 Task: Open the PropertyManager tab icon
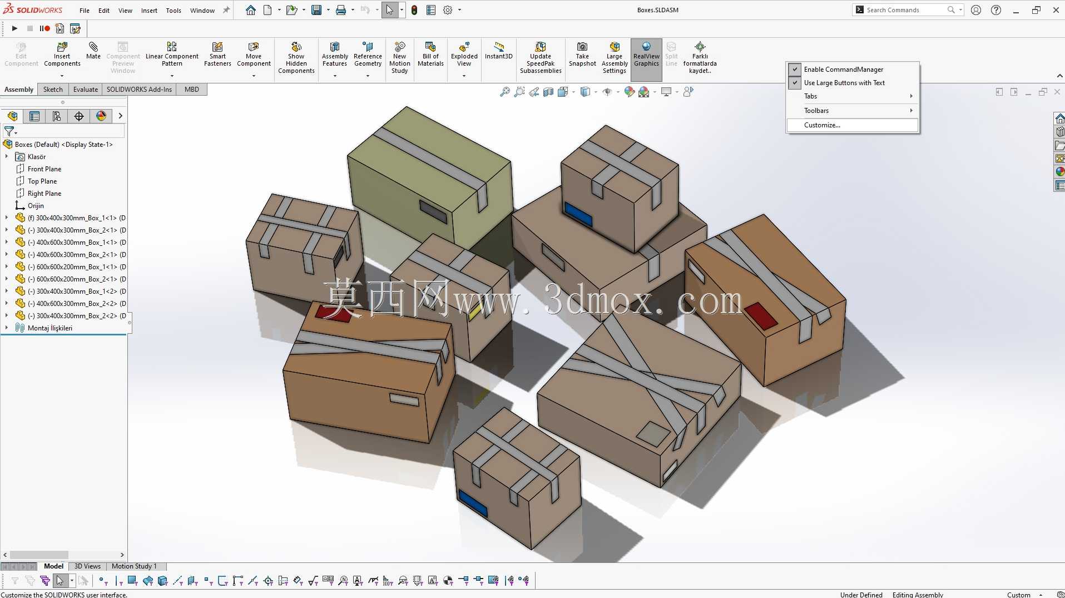(34, 116)
